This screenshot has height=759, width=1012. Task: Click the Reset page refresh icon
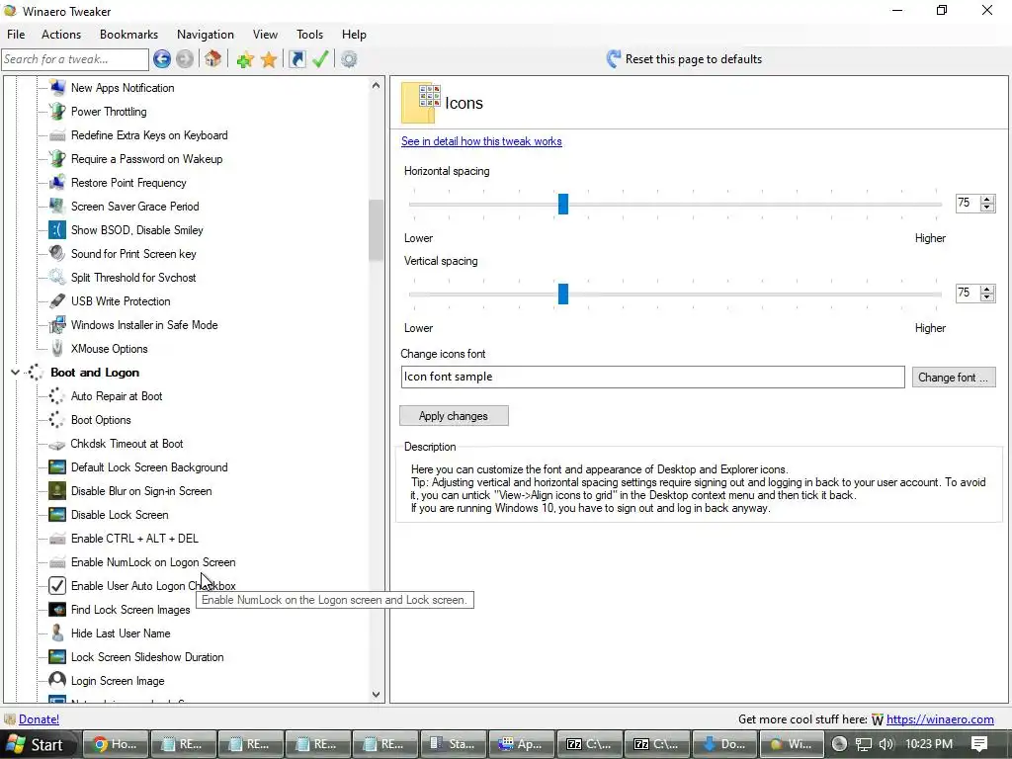(613, 59)
